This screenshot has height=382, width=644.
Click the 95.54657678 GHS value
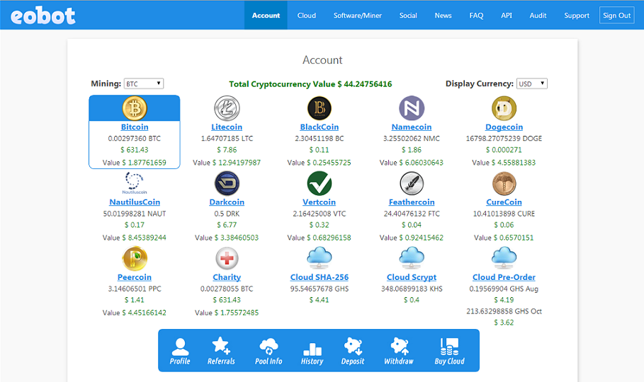[x=319, y=289]
